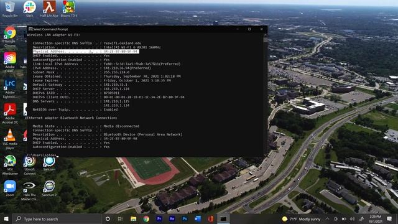Open File Explorer from the taskbar

point(133,218)
